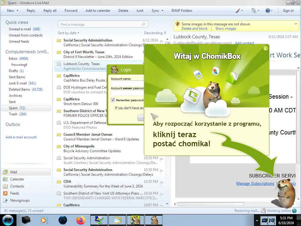The image size is (301, 226).
Task: Open the Help icon dropdown arrow
Action: (x=272, y=11)
